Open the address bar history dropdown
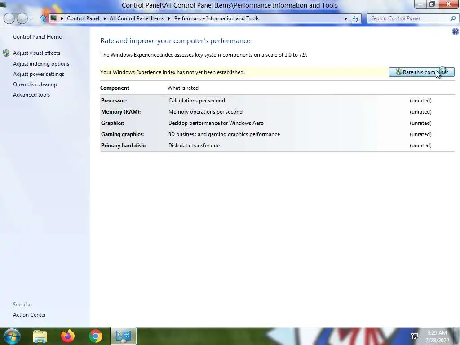The image size is (460, 345). click(345, 18)
